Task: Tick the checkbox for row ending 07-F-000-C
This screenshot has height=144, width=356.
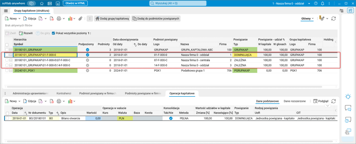Action: [x=7, y=60]
